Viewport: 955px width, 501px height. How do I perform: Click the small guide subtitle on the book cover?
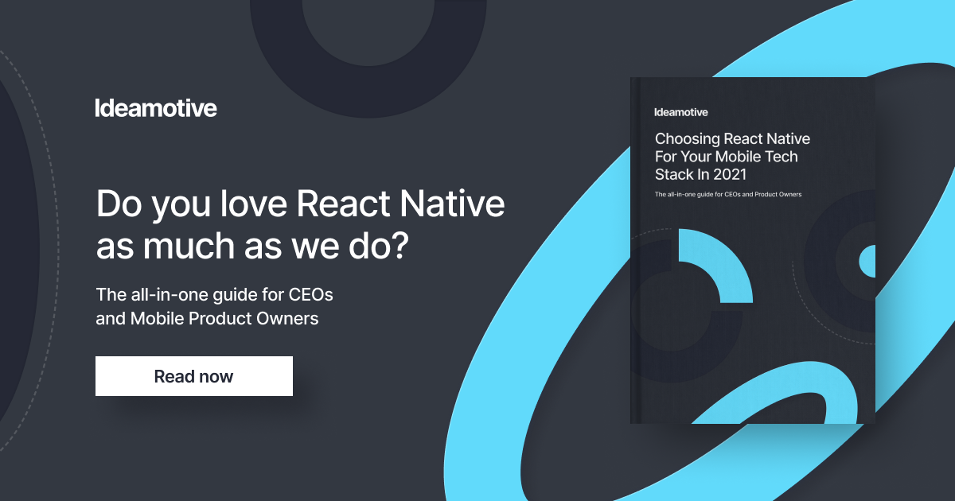tap(727, 195)
